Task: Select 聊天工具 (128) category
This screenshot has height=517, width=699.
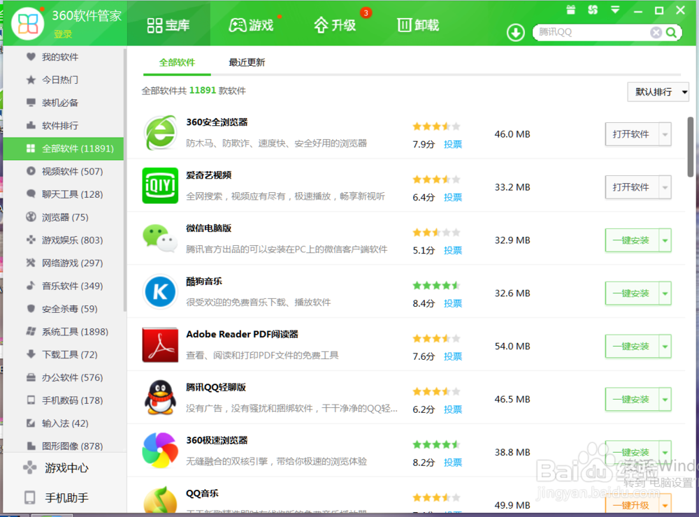Action: pyautogui.click(x=64, y=194)
